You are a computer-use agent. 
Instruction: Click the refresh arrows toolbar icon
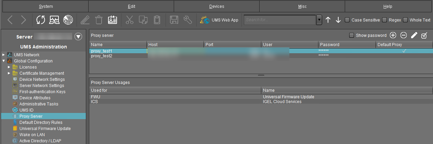click(41, 20)
